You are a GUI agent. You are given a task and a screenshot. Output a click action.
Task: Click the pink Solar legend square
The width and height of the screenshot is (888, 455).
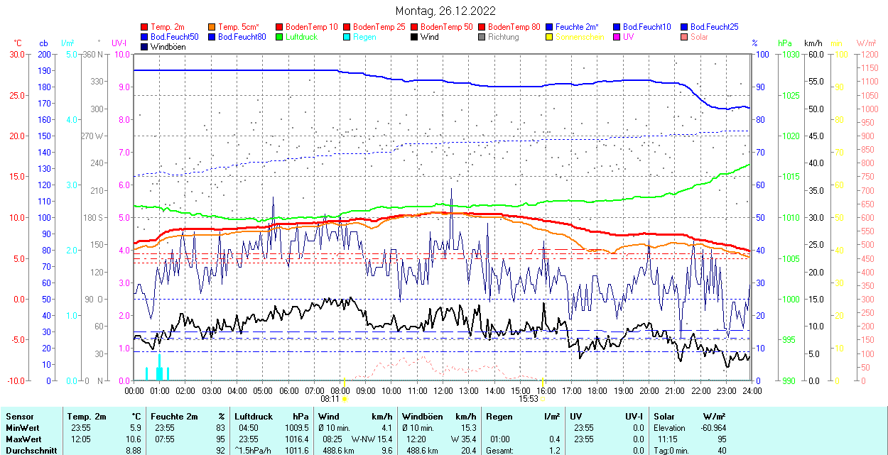click(x=685, y=37)
